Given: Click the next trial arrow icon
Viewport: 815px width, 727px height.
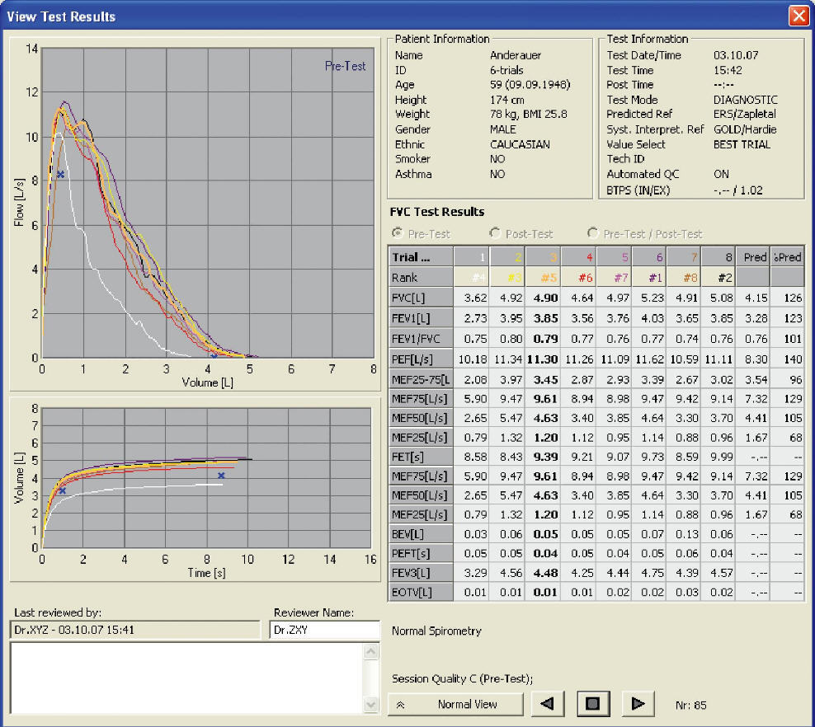Looking at the screenshot, I should click(638, 703).
